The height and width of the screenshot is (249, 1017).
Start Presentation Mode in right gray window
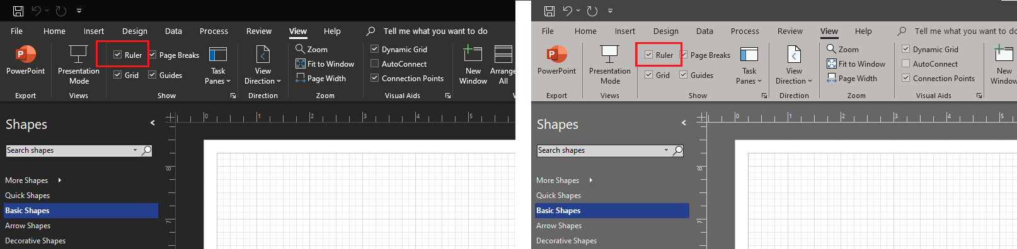click(x=610, y=64)
